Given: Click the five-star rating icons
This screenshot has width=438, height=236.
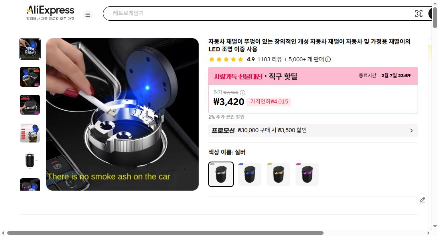Looking at the screenshot, I should point(226,59).
